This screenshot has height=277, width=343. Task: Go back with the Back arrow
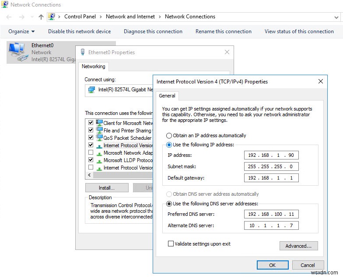(x=9, y=17)
